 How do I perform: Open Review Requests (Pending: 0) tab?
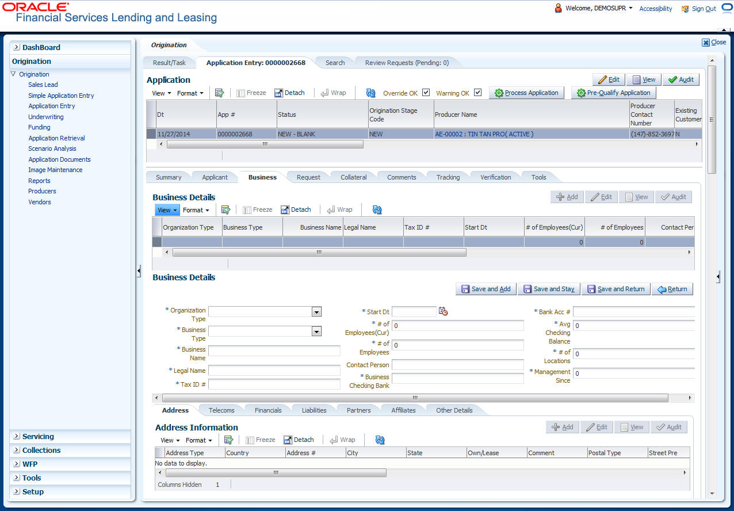(x=407, y=63)
